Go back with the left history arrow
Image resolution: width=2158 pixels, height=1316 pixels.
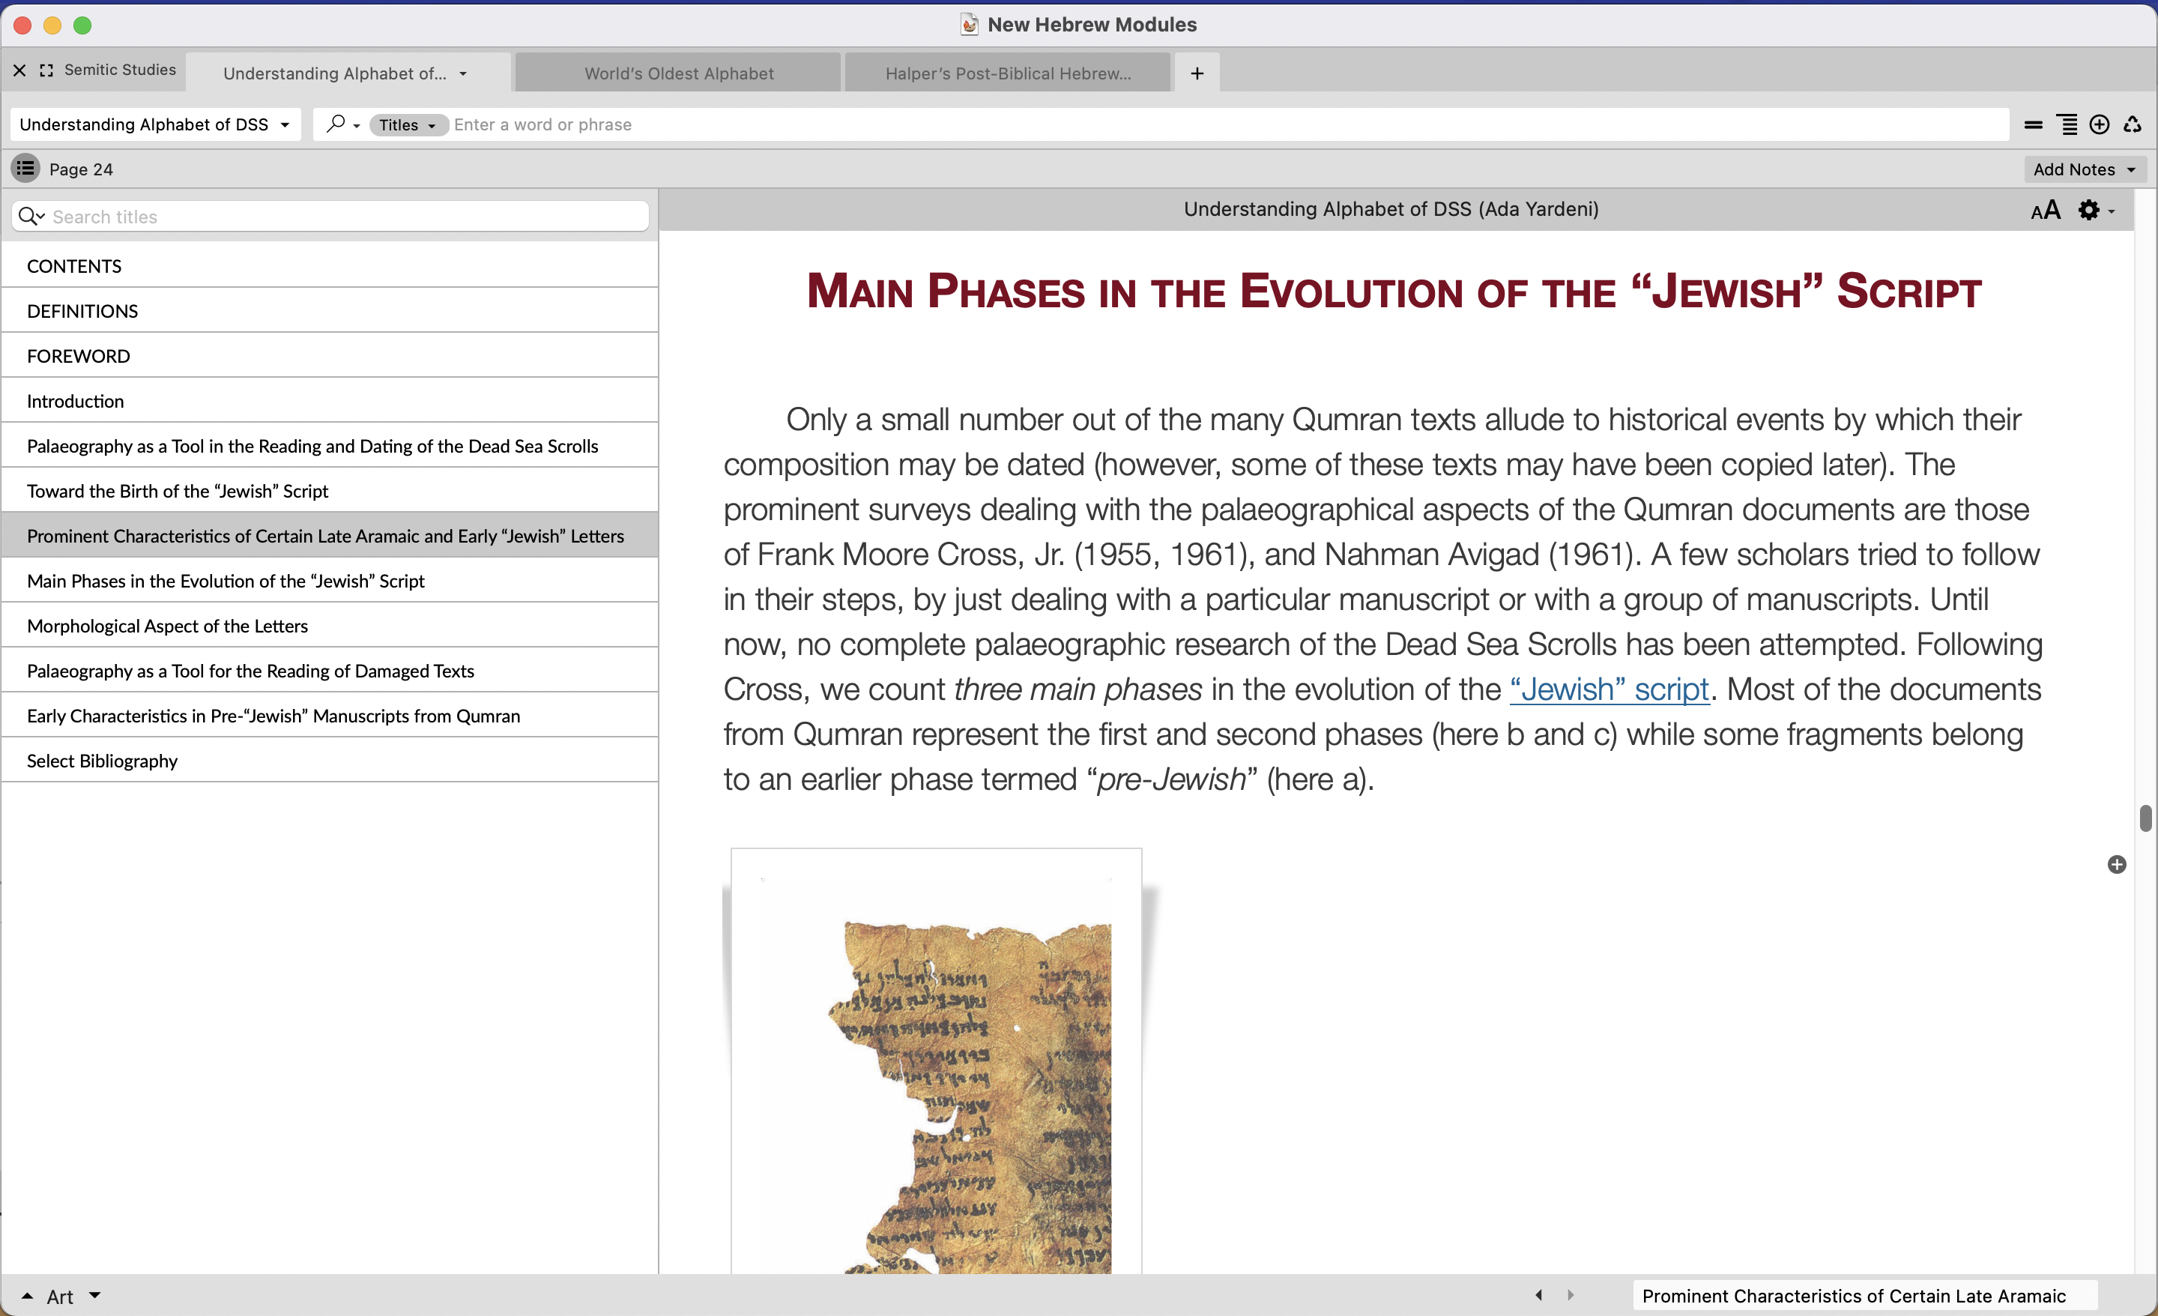(x=1539, y=1295)
